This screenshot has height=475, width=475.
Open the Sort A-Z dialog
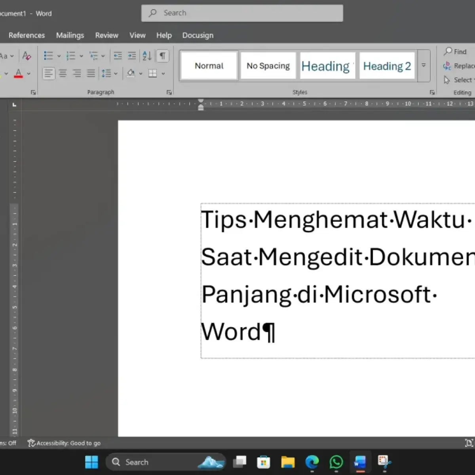(x=147, y=56)
